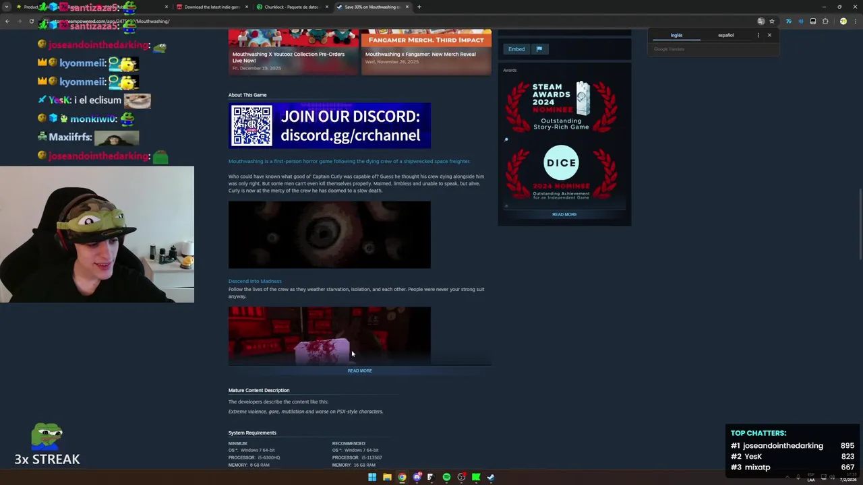Click READ MORE under About This Game

(x=359, y=370)
